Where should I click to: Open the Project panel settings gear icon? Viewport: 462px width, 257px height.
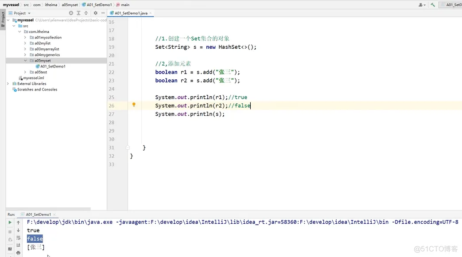(x=95, y=13)
